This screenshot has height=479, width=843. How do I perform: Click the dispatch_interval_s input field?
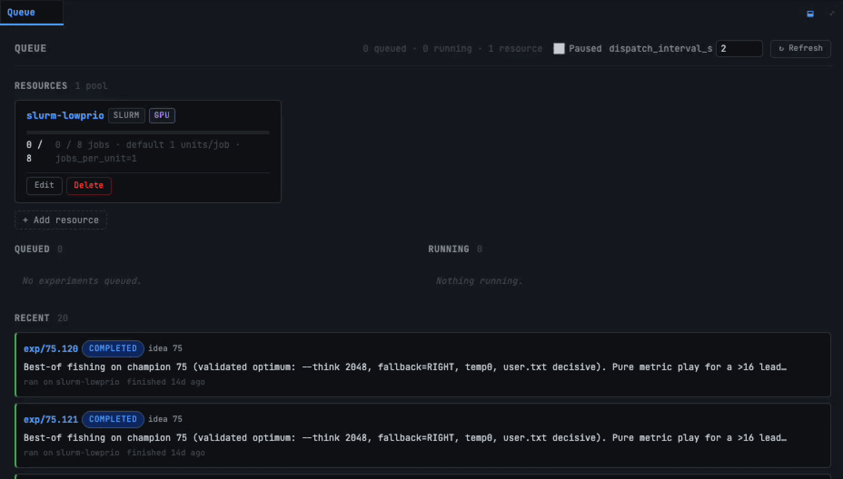click(739, 49)
